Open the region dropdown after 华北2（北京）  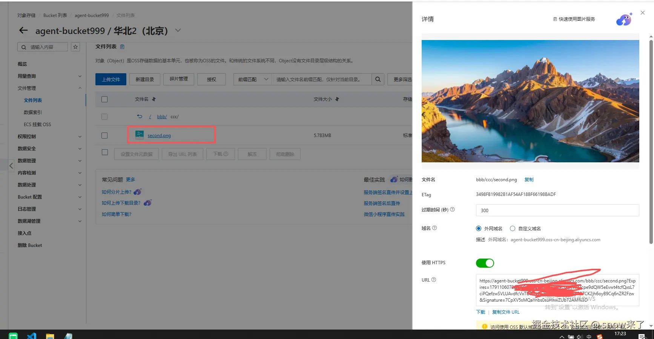178,30
